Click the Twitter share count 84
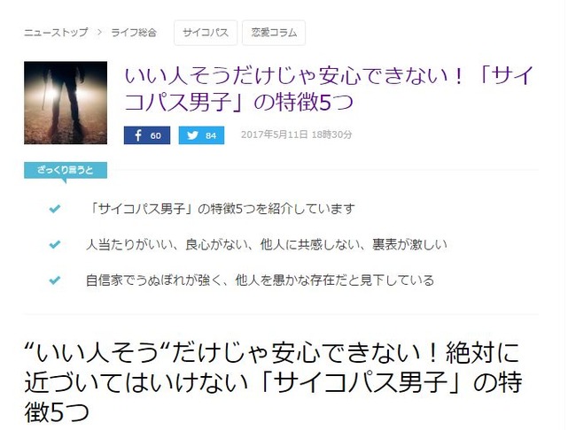This screenshot has height=430, width=576. 211,135
